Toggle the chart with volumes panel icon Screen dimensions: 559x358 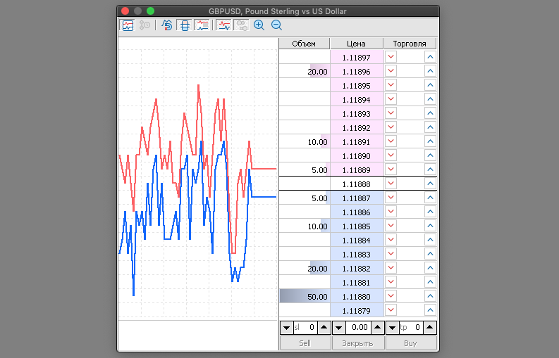tap(202, 25)
